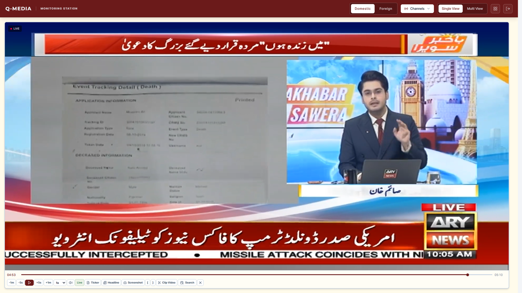The image size is (522, 293).
Task: Click the Clip Video button
Action: 167,283
